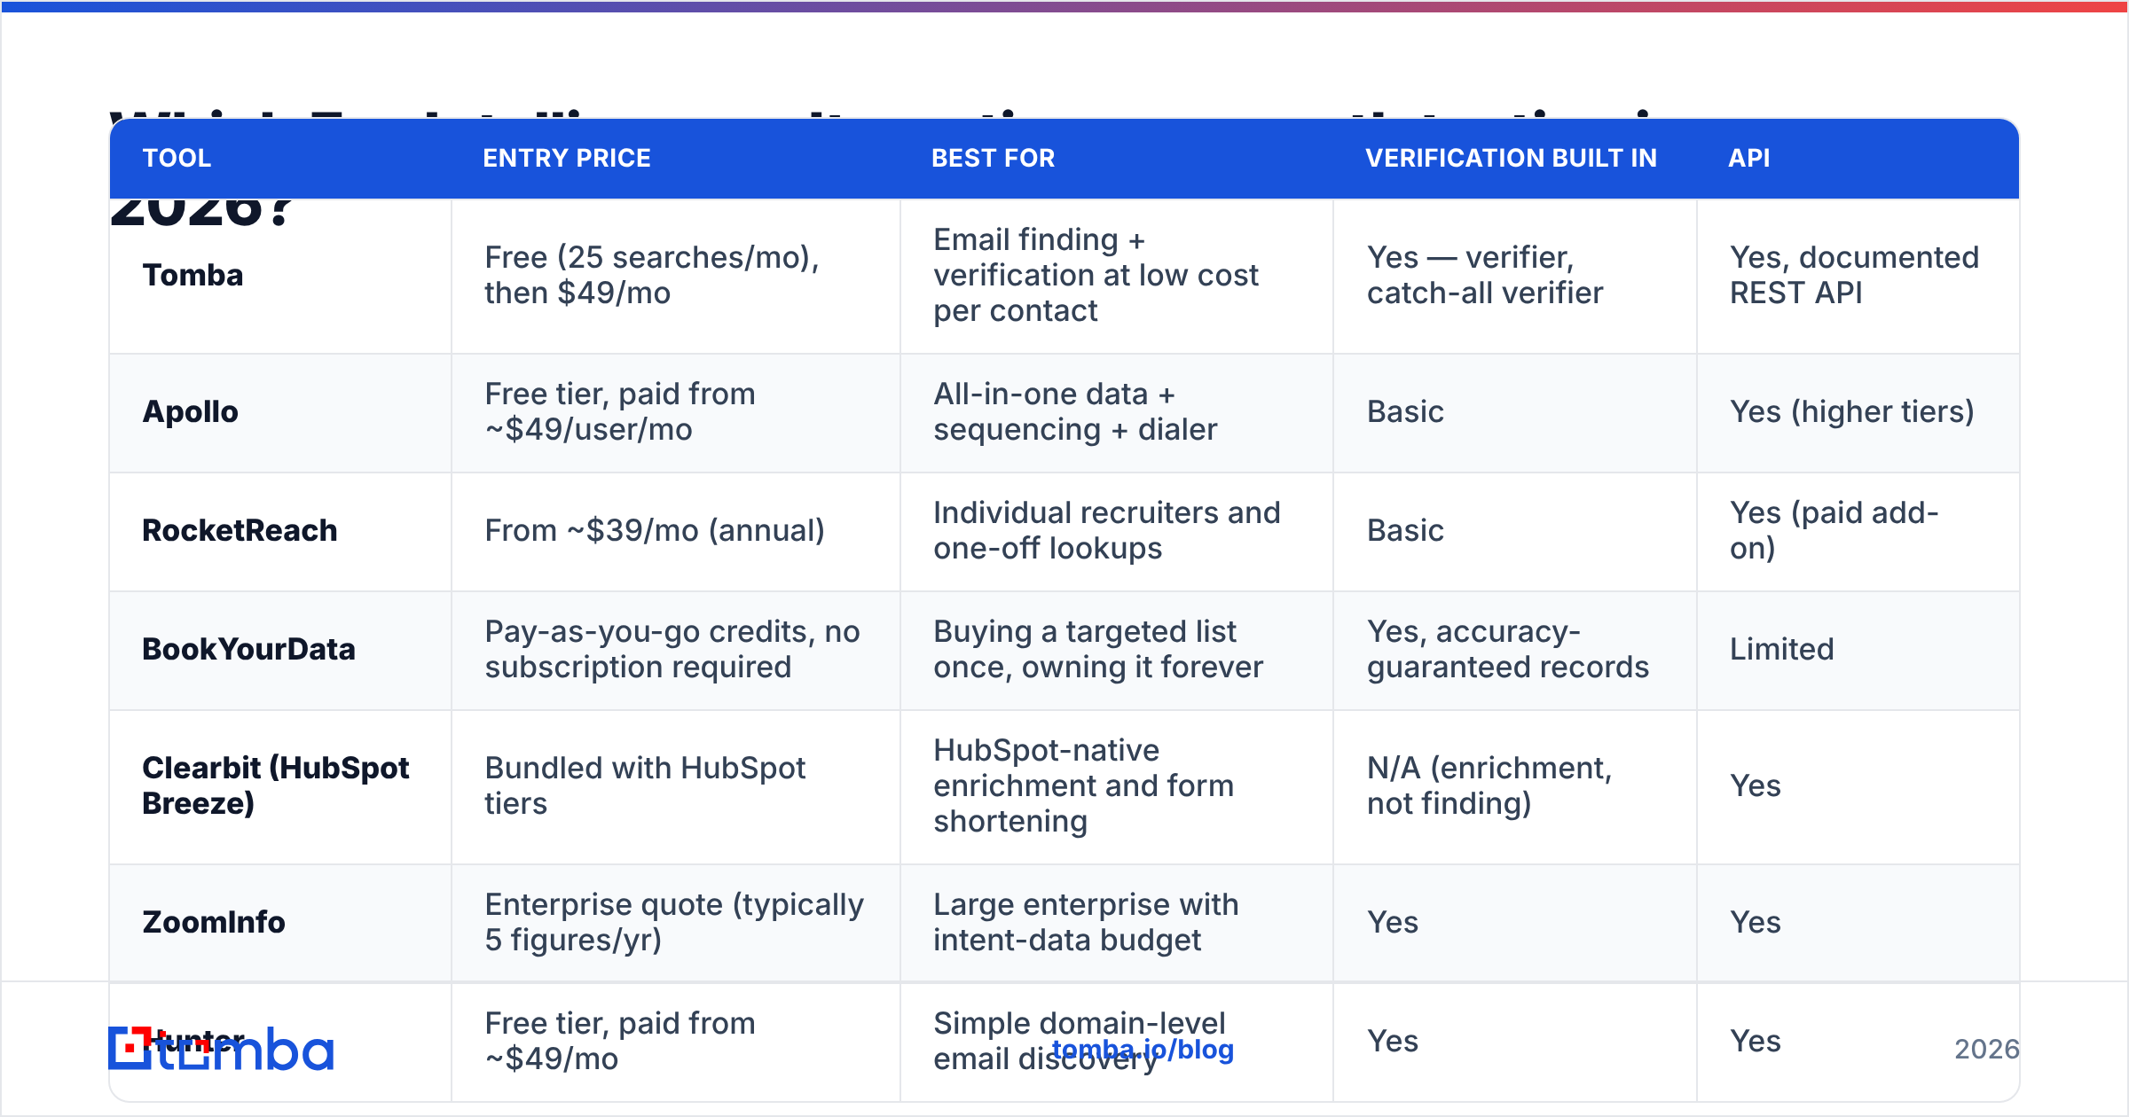Viewport: 2129px width, 1117px height.
Task: Click Apollo's 'Basic' verification cell
Action: click(1515, 413)
